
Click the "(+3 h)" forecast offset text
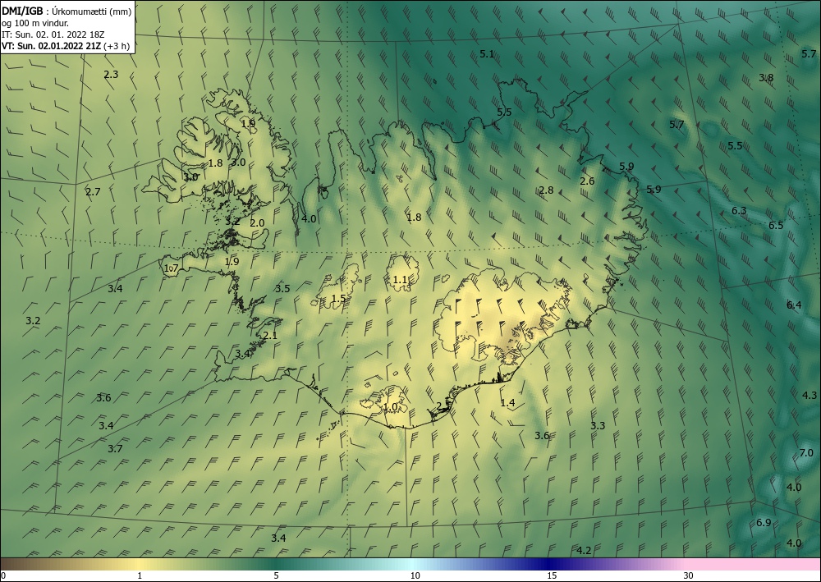click(x=117, y=46)
